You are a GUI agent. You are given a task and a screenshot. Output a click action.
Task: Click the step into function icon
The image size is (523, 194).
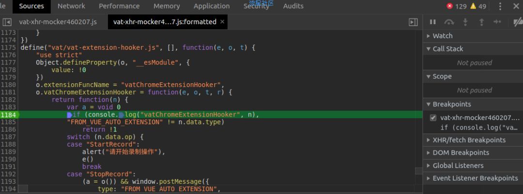[465, 22]
